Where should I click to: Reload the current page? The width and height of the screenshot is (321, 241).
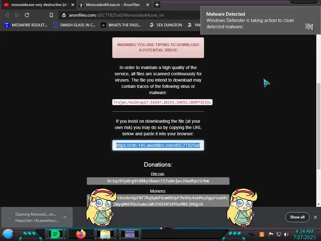[x=27, y=15]
